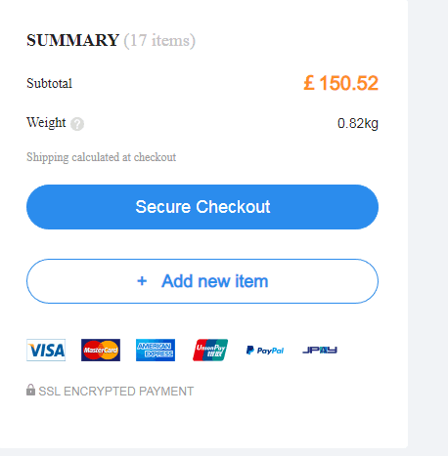This screenshot has width=448, height=456.
Task: Click the MasterCard payment logo
Action: click(x=101, y=351)
